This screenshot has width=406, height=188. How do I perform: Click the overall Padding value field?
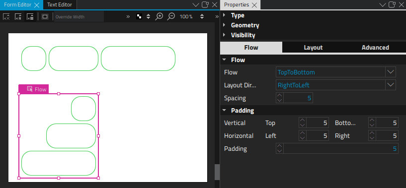click(341, 148)
